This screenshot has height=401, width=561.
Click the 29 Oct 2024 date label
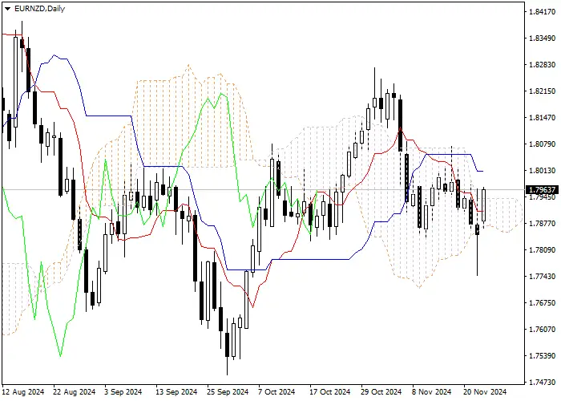[x=381, y=392]
